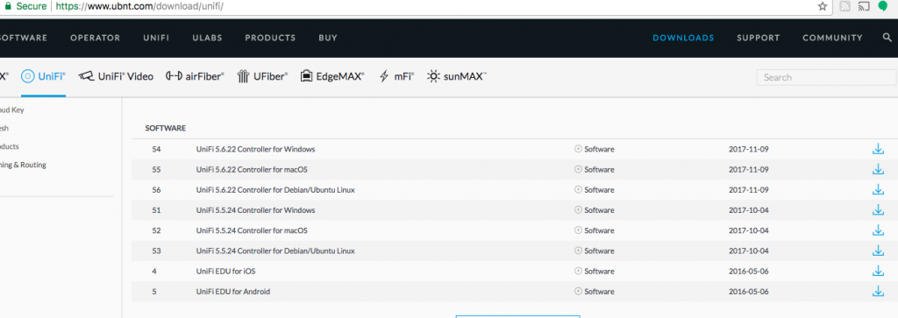Download UniFi 5.6.22 Controller for Windows
The height and width of the screenshot is (318, 898).
[877, 149]
